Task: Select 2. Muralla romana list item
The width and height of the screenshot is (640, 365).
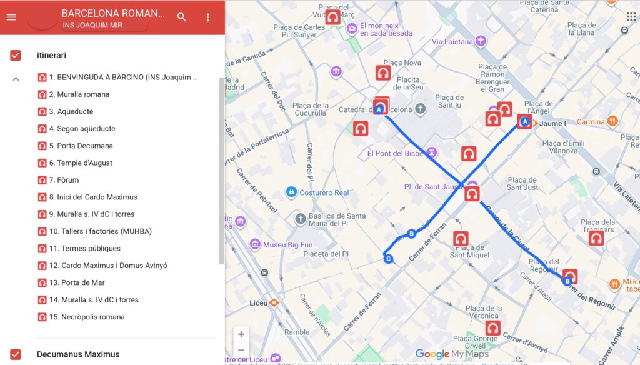Action: (x=82, y=94)
